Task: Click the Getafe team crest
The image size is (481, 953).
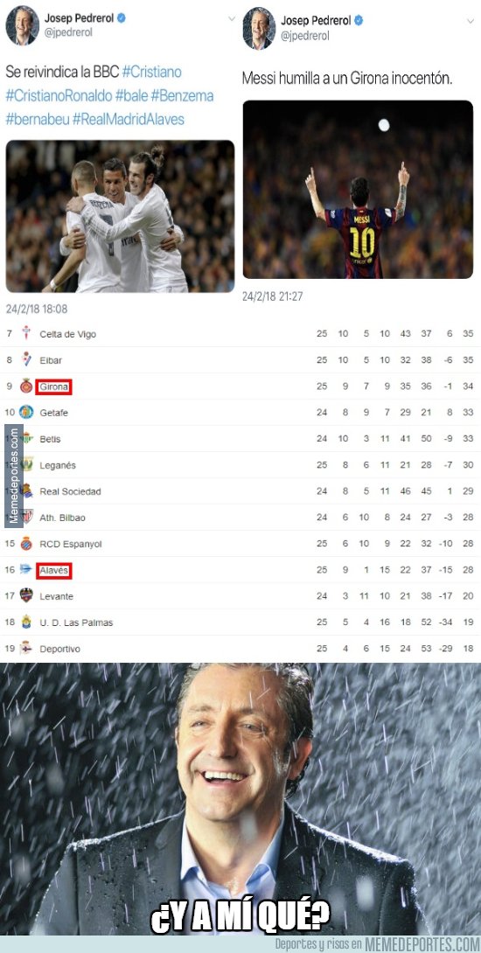Action: (x=26, y=412)
